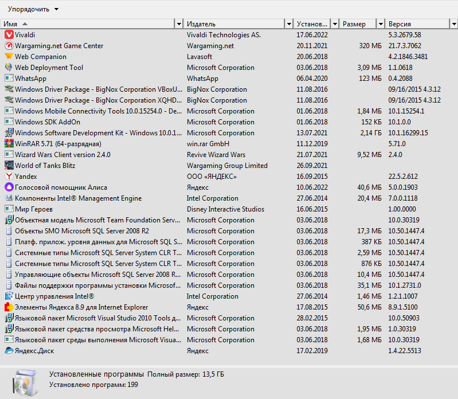Click the Мир Героев icon
This screenshot has width=458, height=399.
pyautogui.click(x=9, y=209)
